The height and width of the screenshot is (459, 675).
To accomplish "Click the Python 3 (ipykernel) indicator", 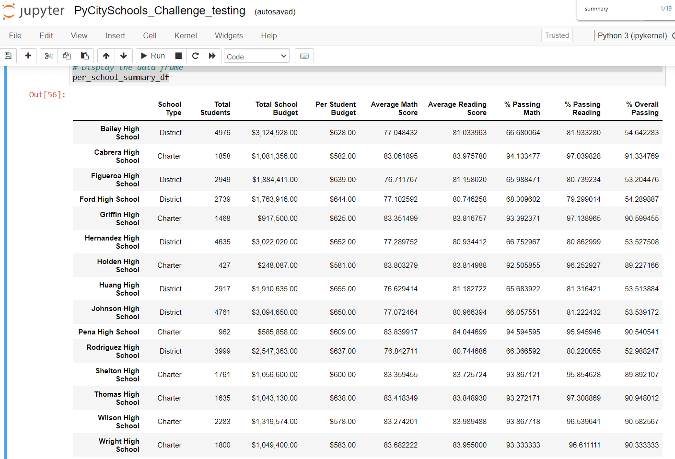I will 632,35.
